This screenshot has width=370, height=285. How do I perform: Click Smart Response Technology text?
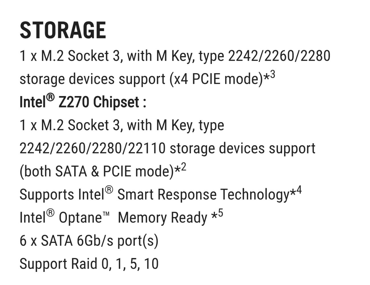[x=203, y=195]
